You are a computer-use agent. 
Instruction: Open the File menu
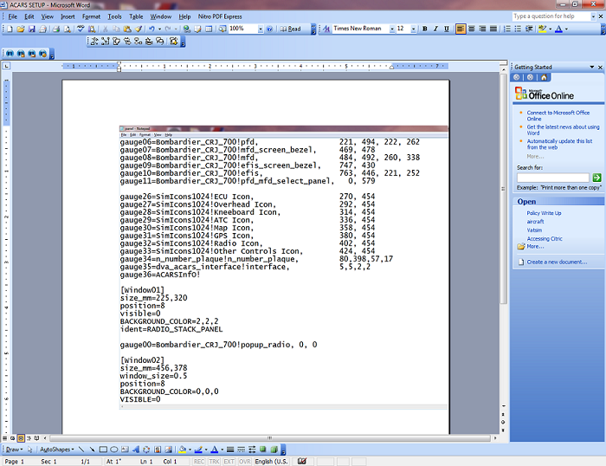point(13,16)
